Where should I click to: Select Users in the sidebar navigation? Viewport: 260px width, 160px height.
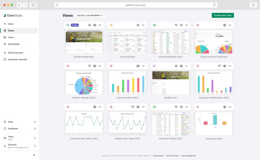pos(11,37)
